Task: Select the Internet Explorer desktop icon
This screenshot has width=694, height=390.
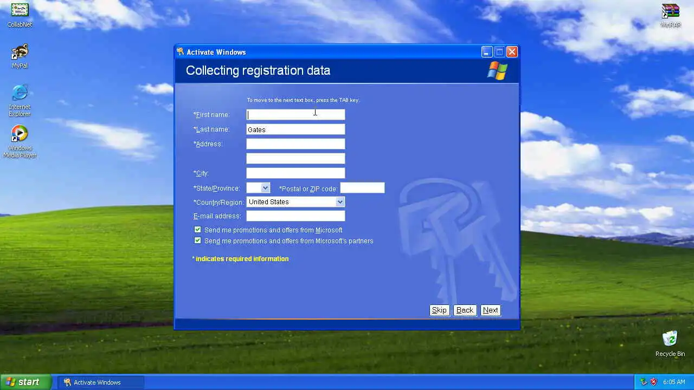Action: pyautogui.click(x=20, y=101)
